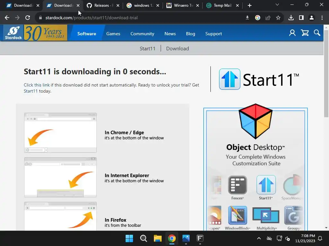Click Chrome icon in taskbar
Screen dimensions: 329x246
(x=172, y=238)
